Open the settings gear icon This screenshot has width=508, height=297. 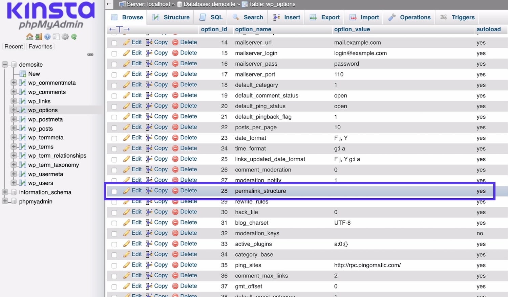(x=65, y=37)
